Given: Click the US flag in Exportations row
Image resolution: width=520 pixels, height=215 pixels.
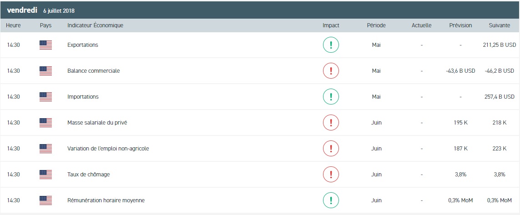Looking at the screenshot, I should (46, 45).
